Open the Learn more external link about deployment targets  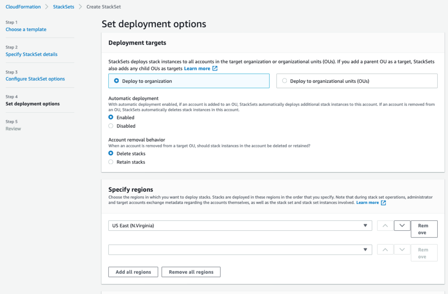pyautogui.click(x=197, y=68)
